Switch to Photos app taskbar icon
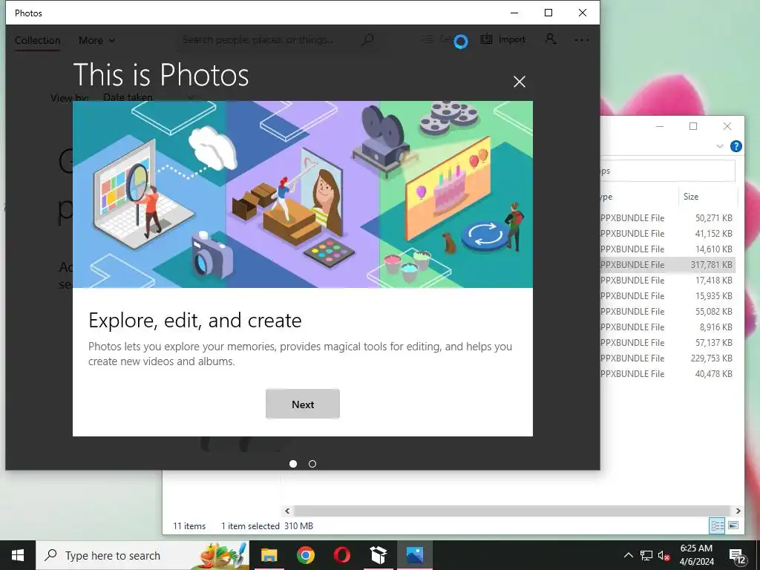The image size is (760, 570). point(414,555)
